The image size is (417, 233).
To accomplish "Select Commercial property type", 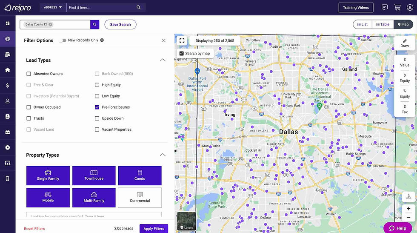I will tap(140, 198).
